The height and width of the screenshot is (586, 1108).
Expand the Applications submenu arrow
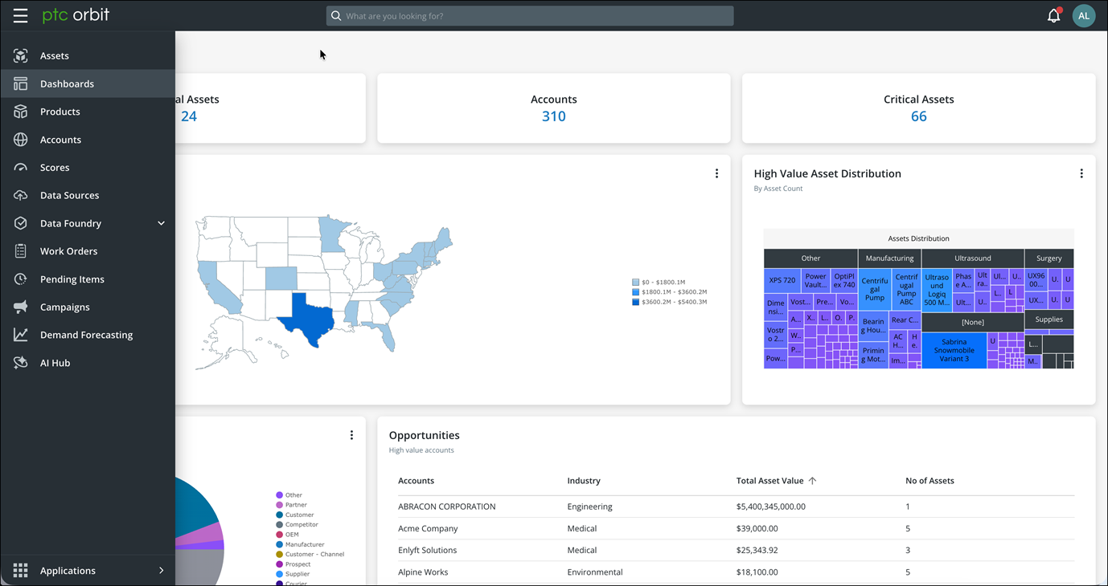tap(161, 570)
